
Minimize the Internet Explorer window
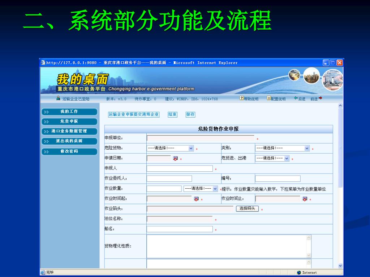tap(326, 63)
